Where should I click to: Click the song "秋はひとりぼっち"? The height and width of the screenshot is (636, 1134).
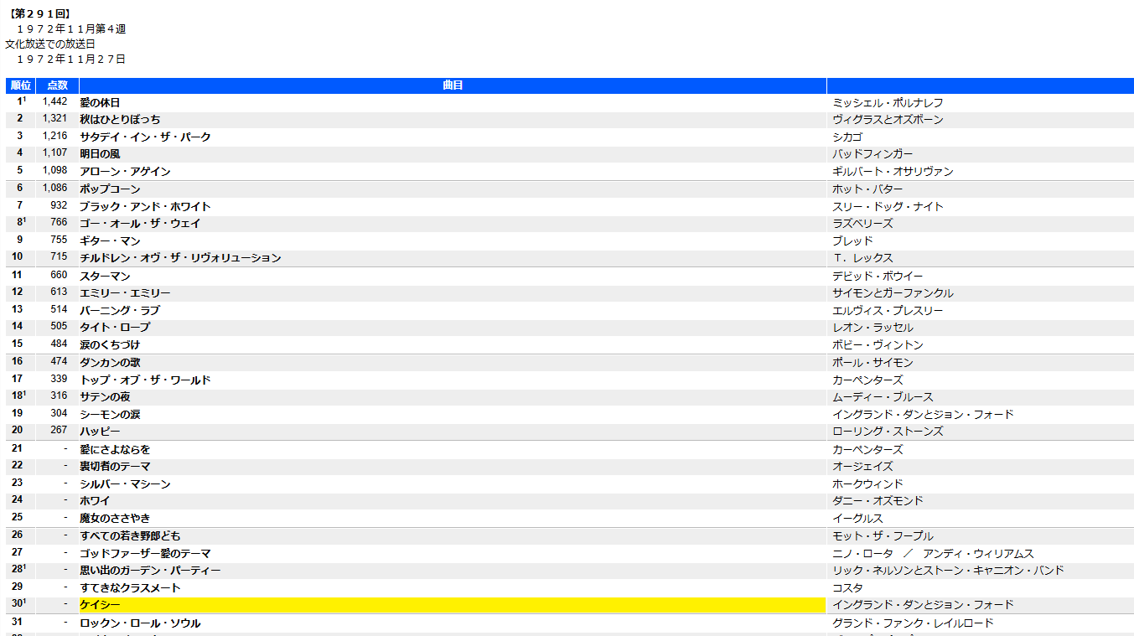[120, 120]
